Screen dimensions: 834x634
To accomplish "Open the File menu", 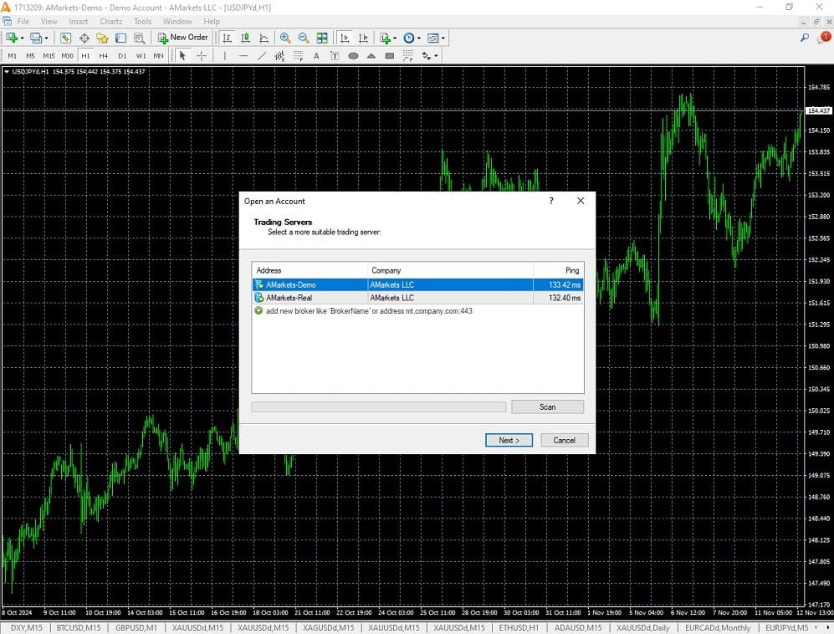I will point(23,21).
